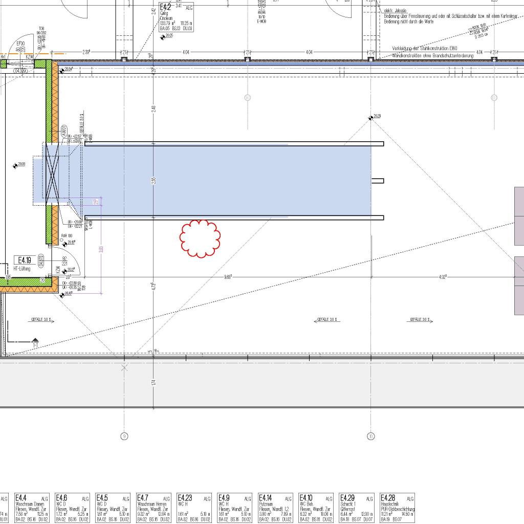524x524 pixels.
Task: Click the elevation marker 20.05 below E4.2
Action: coord(163,36)
